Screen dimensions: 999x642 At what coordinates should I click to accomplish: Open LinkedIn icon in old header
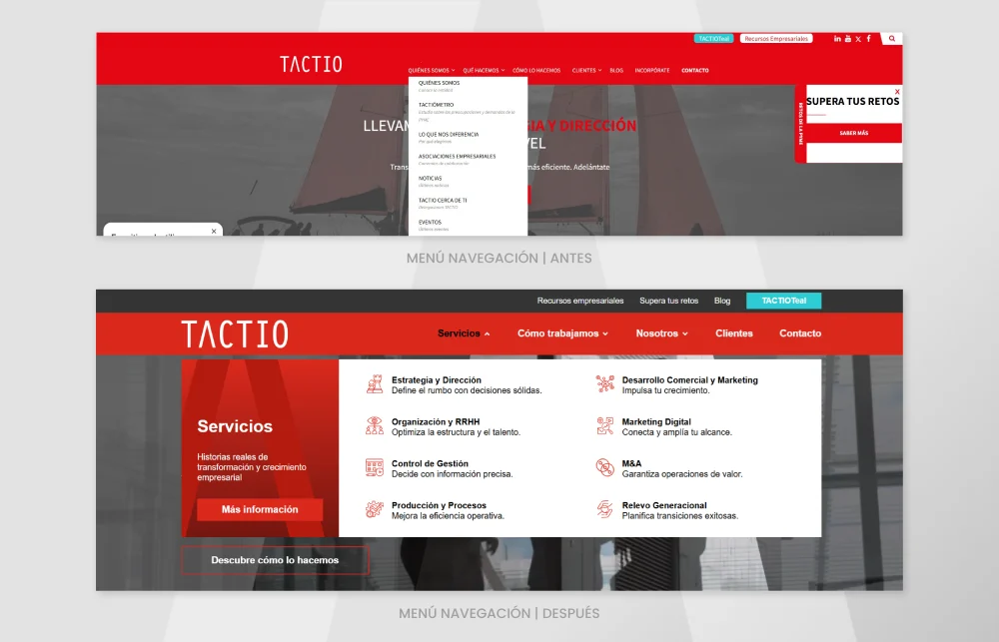(x=837, y=39)
